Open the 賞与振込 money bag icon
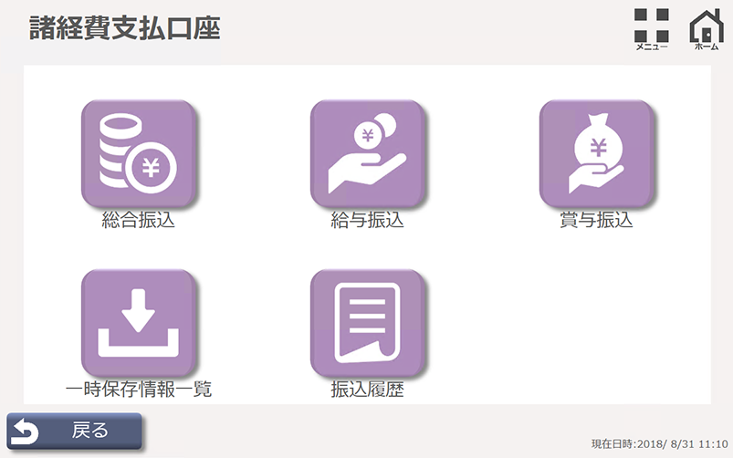Image resolution: width=733 pixels, height=458 pixels. (596, 154)
